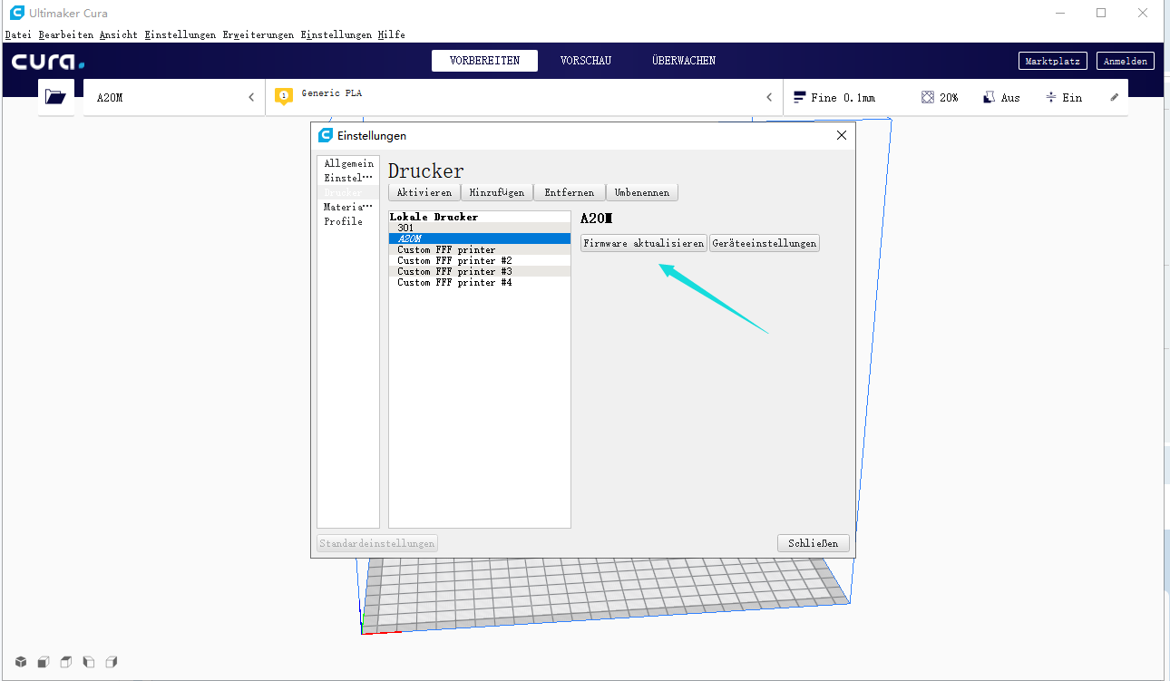Click the Anmelden button

point(1126,62)
